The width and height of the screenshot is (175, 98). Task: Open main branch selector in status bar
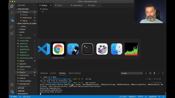(x=14, y=97)
